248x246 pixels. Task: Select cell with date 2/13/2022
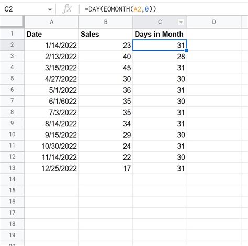click(x=52, y=57)
